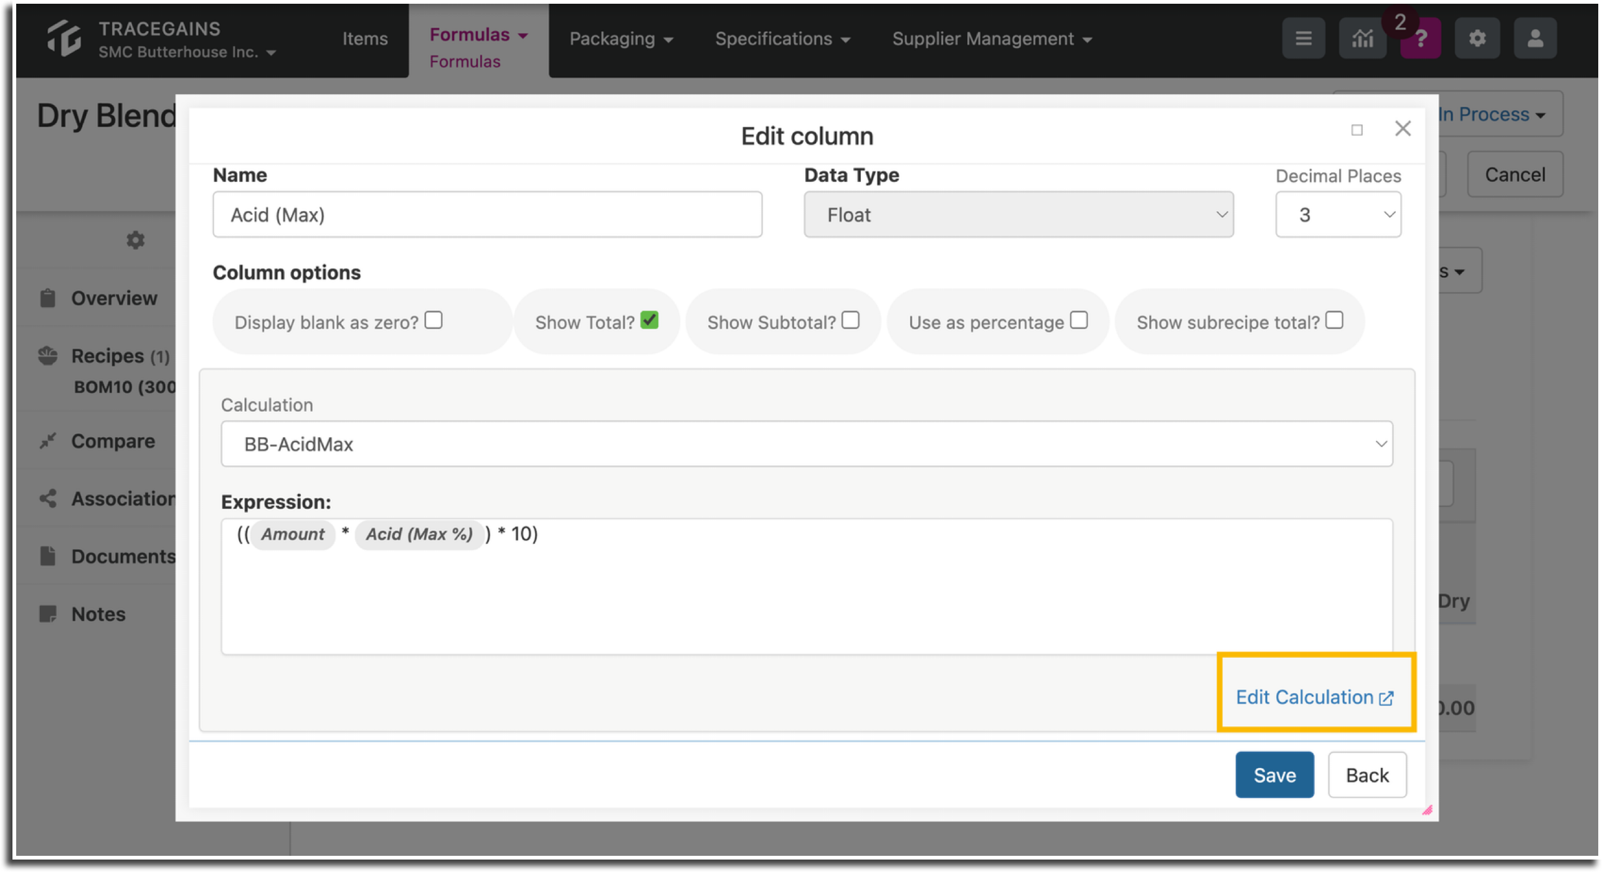Open the user profile icon
Screen dimensions: 1602x872
tap(1535, 39)
